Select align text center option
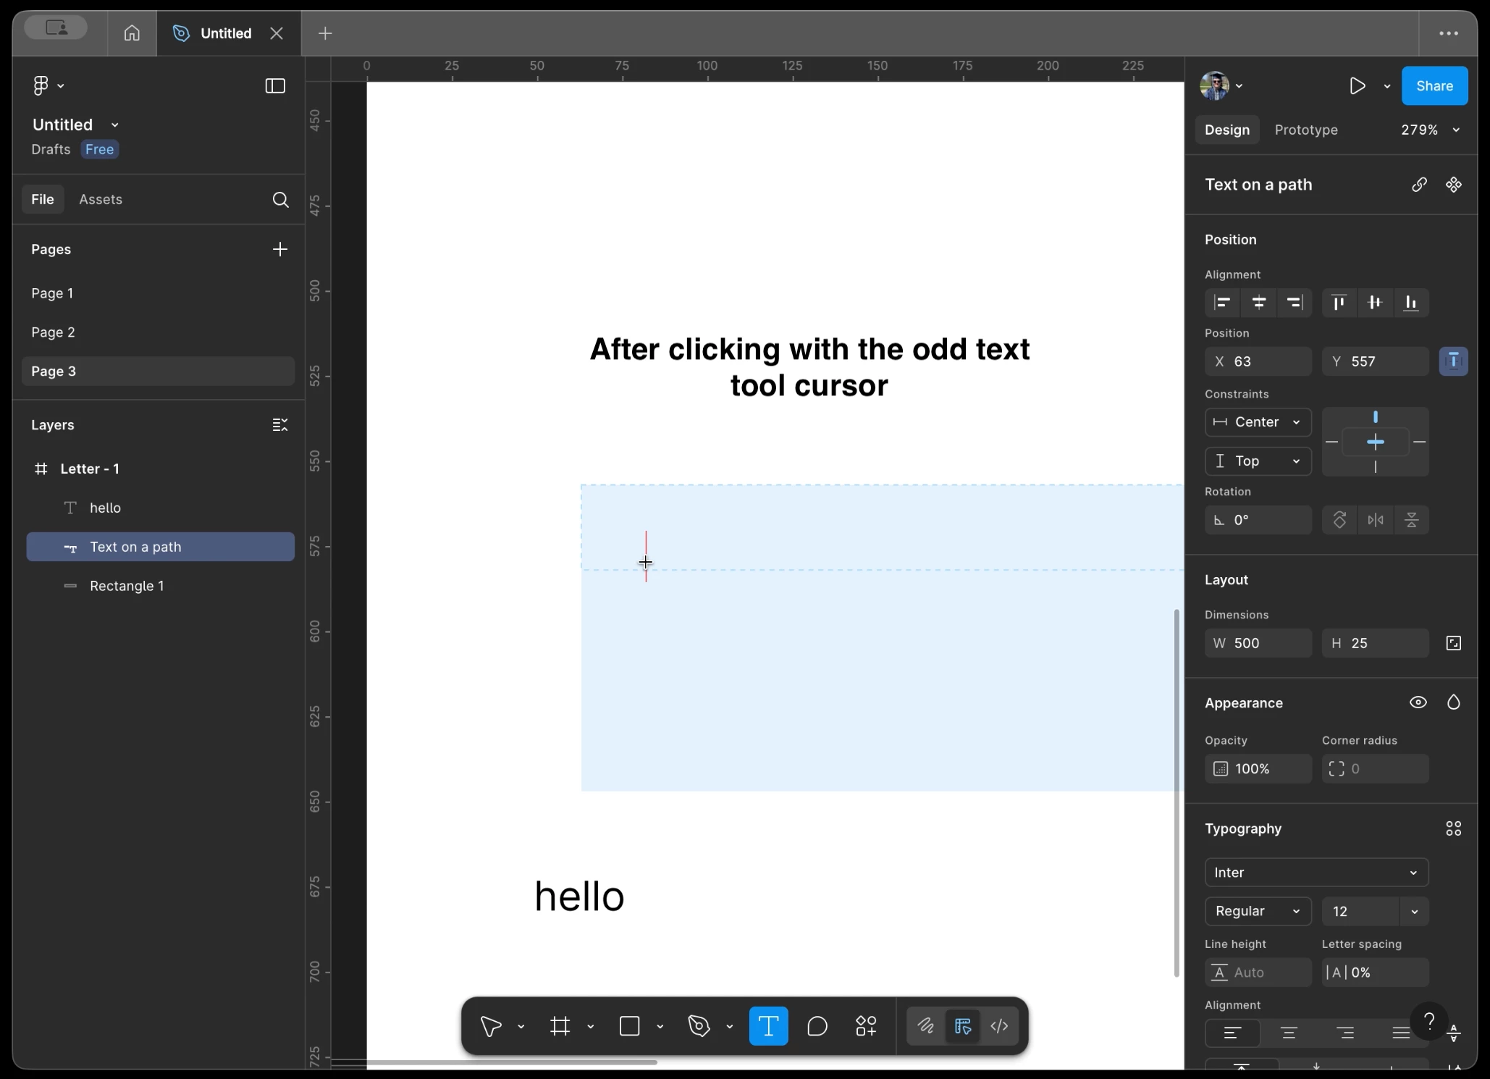 coord(1289,1033)
